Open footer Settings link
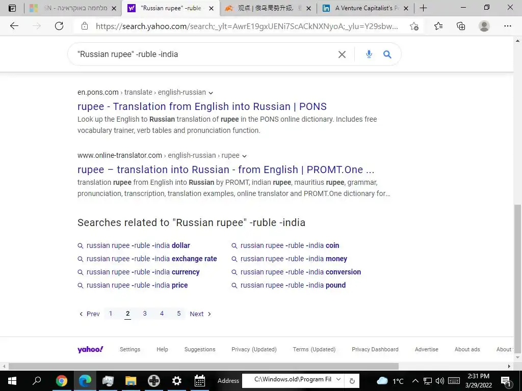 pyautogui.click(x=130, y=349)
